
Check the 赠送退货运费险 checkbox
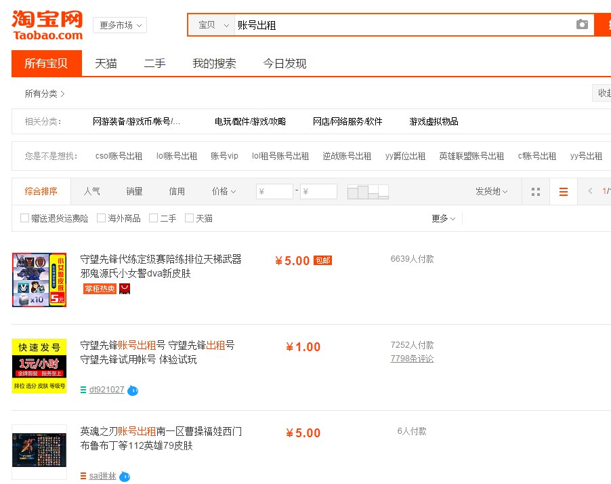(x=24, y=218)
